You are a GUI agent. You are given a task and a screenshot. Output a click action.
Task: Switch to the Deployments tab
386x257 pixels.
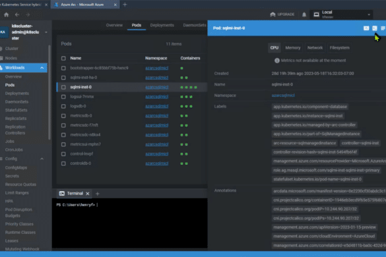pyautogui.click(x=162, y=25)
